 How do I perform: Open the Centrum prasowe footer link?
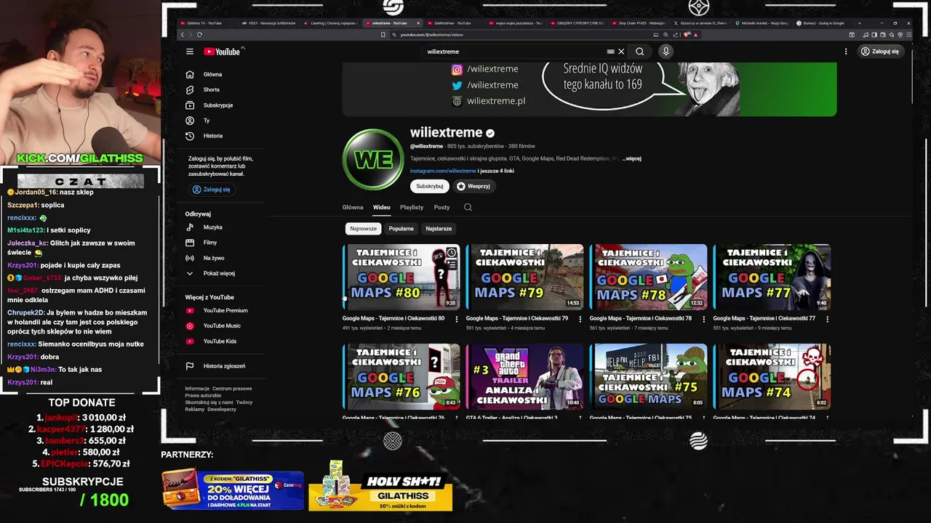(232, 389)
